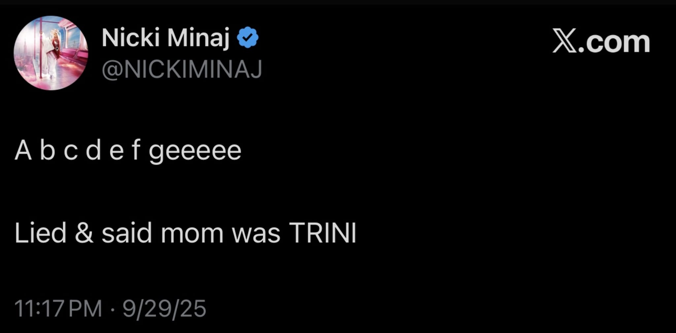
Task: Click the X logo icon
Action: pos(565,41)
